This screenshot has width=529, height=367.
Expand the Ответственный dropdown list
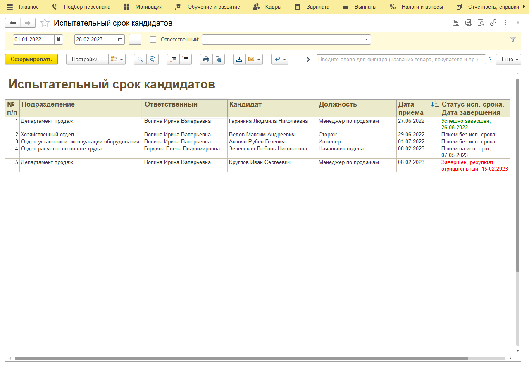point(366,40)
